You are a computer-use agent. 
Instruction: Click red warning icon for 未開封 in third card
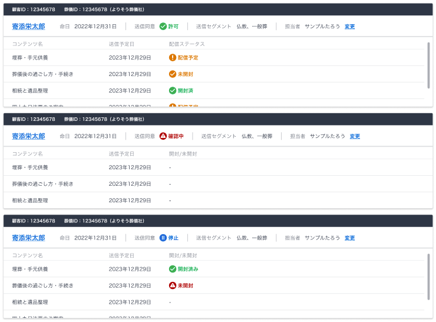(173, 285)
